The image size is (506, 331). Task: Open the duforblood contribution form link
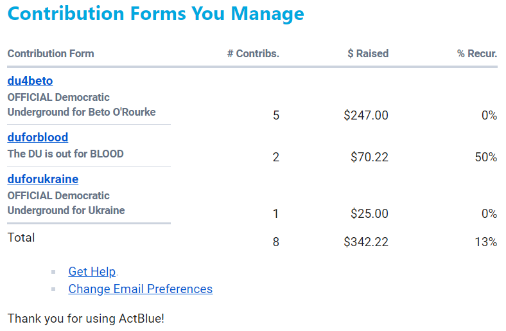(x=38, y=137)
